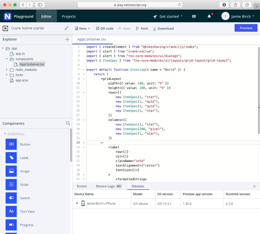The image size is (260, 234).
Task: Collapse the components folder in Explorer
Action: coord(7,59)
